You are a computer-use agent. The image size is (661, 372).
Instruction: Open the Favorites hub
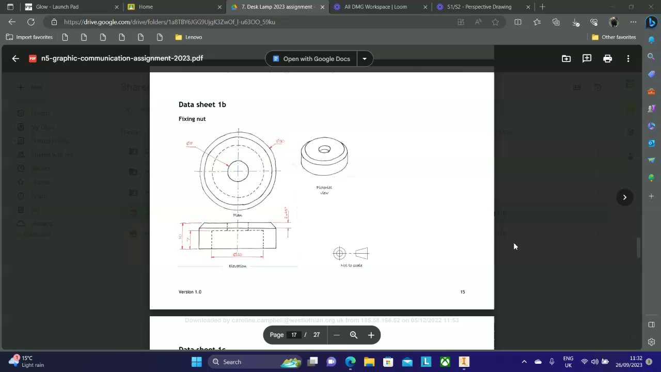tap(537, 22)
